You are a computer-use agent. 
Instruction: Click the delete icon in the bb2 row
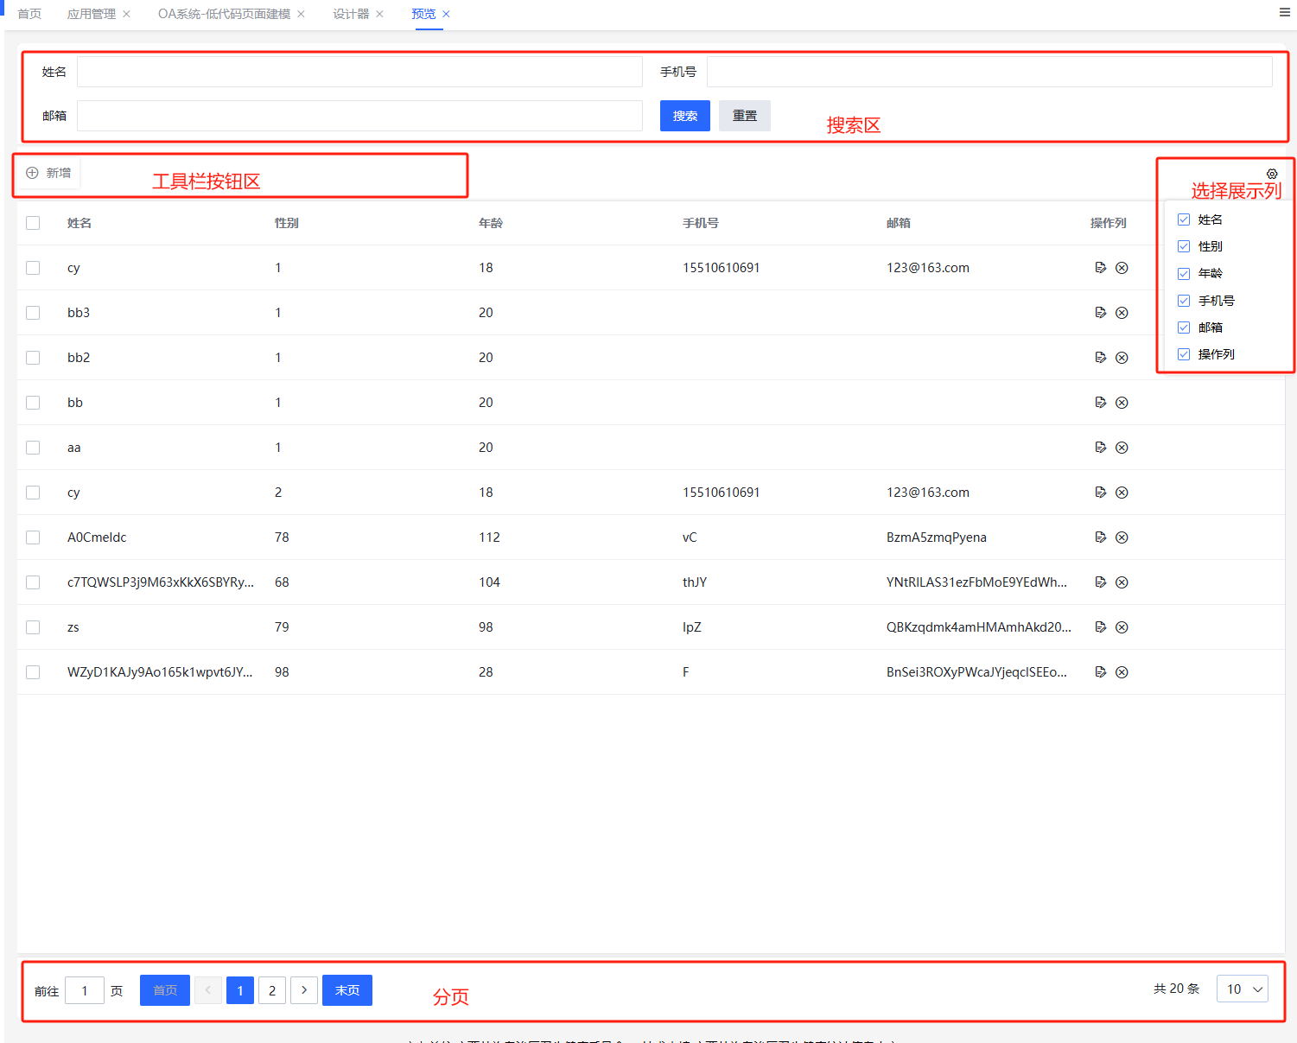coord(1122,358)
